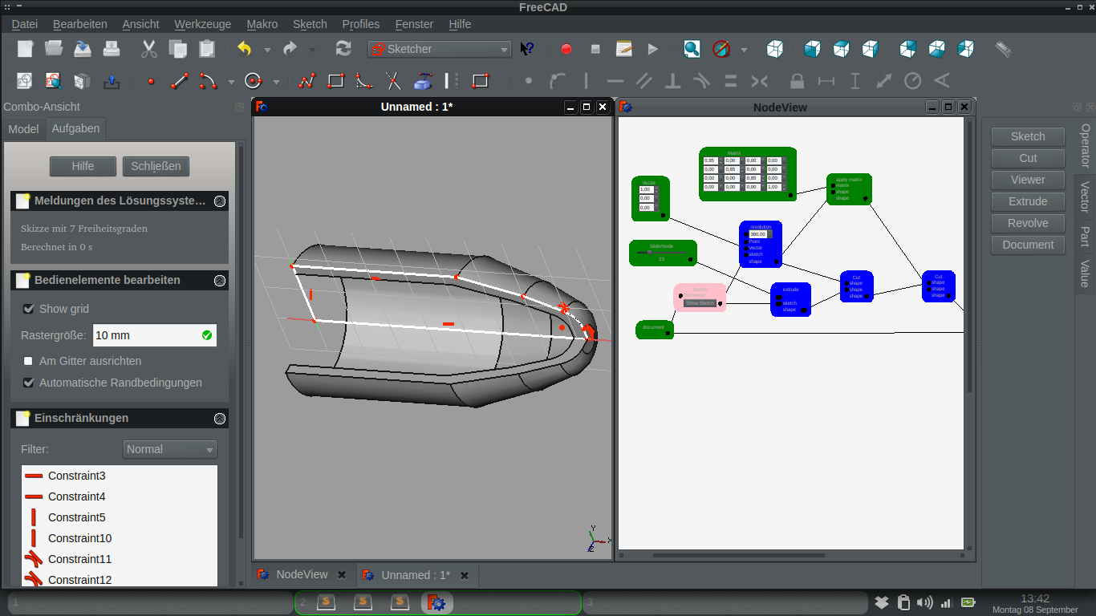1096x616 pixels.
Task: Expand the redo history arrow
Action: [312, 50]
